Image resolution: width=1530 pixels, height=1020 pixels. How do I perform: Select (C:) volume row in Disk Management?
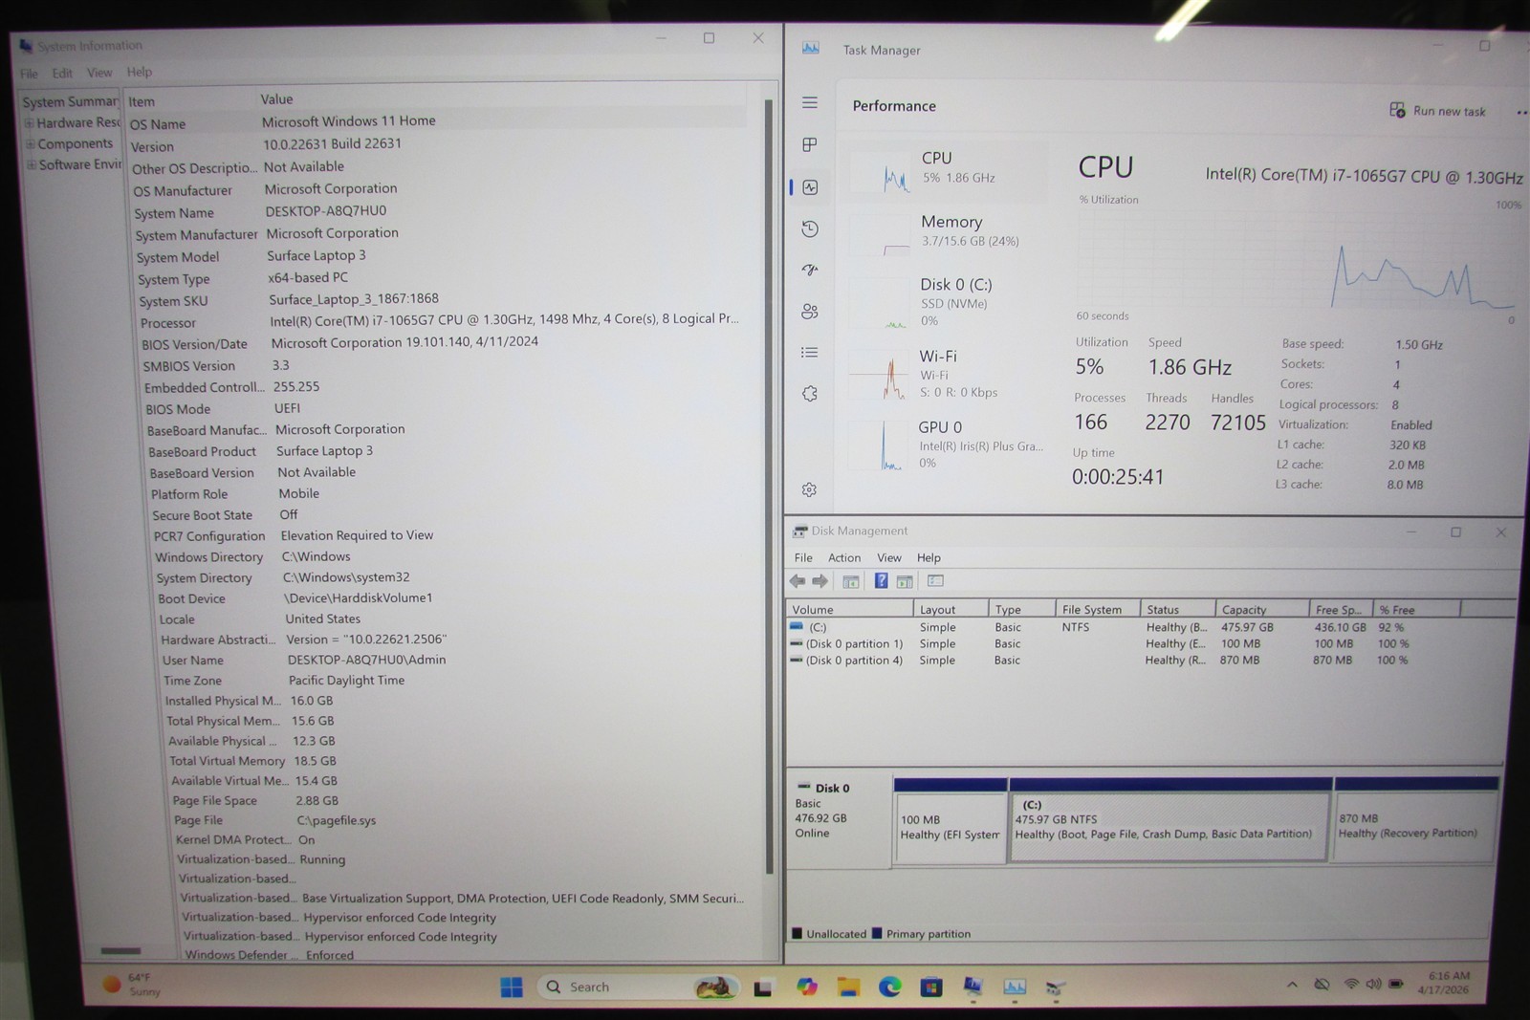point(1100,627)
